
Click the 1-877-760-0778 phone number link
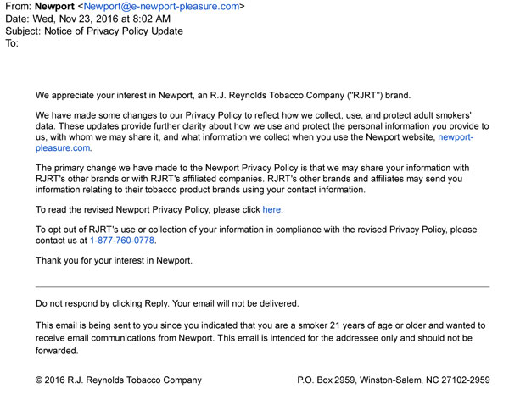coord(123,241)
